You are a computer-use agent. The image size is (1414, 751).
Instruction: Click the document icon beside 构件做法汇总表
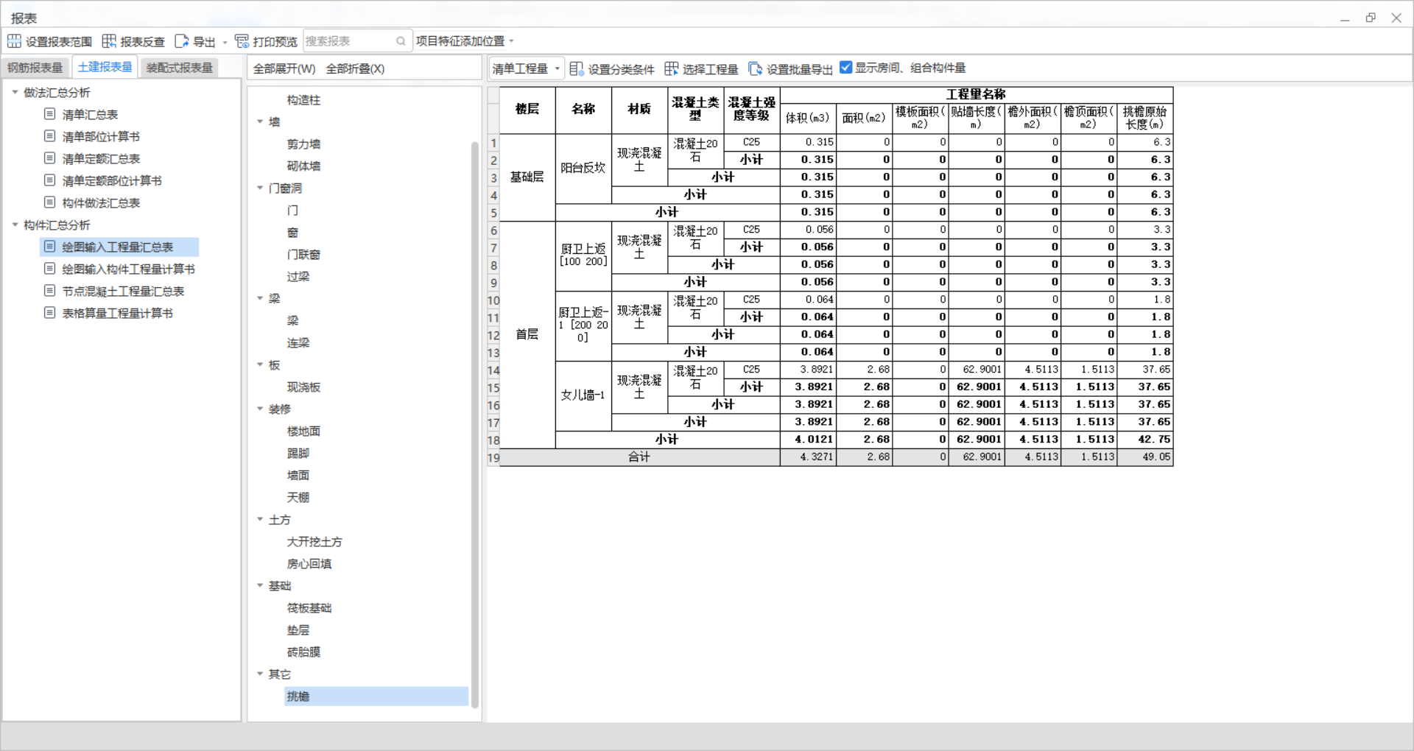click(49, 202)
